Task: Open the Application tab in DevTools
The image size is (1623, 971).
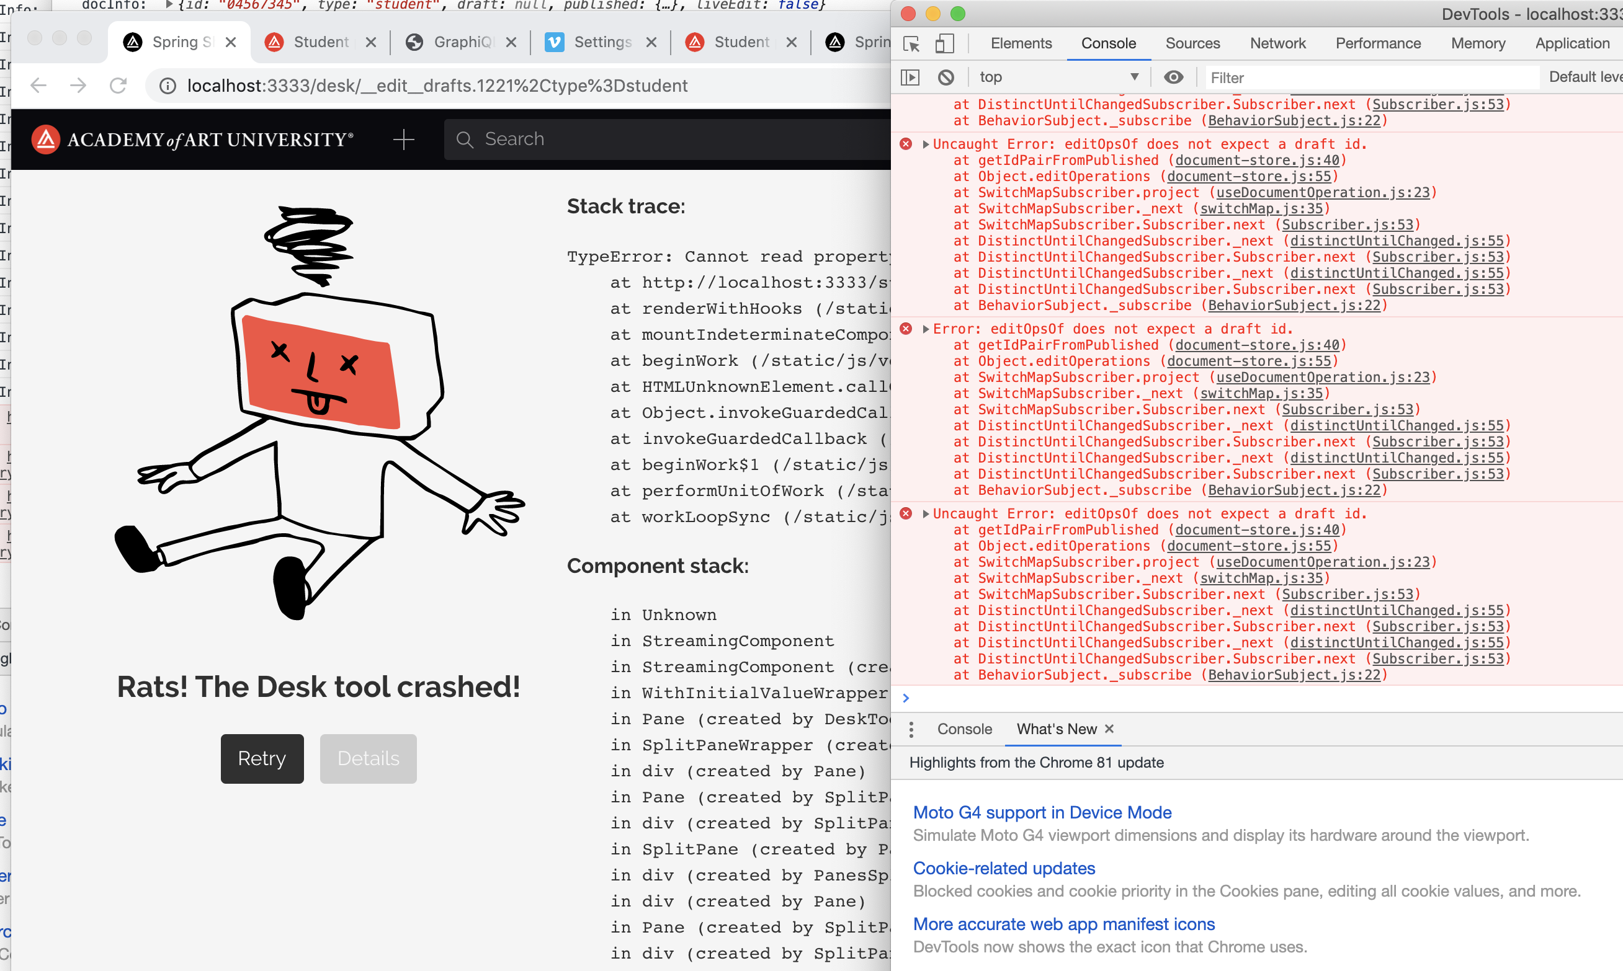Action: point(1572,43)
